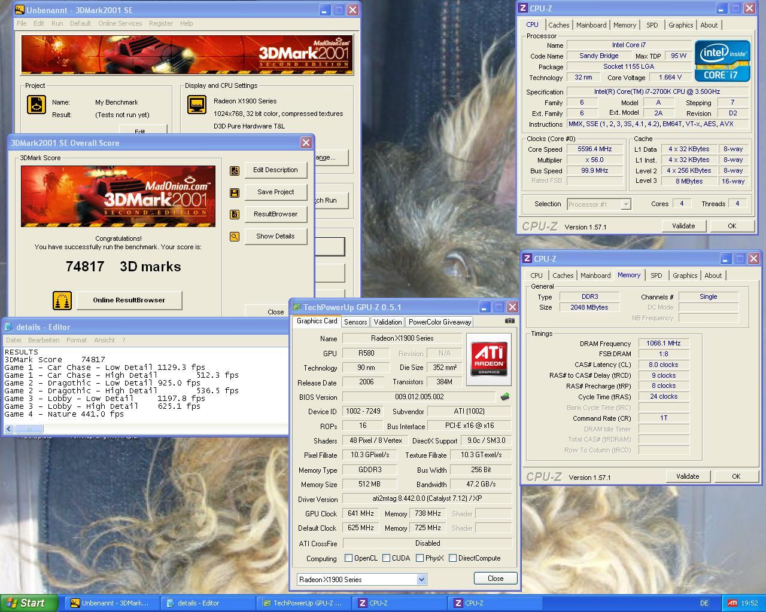This screenshot has height=612, width=766.
Task: Open the Radeon X1900 Series GPU dropdown
Action: click(421, 579)
